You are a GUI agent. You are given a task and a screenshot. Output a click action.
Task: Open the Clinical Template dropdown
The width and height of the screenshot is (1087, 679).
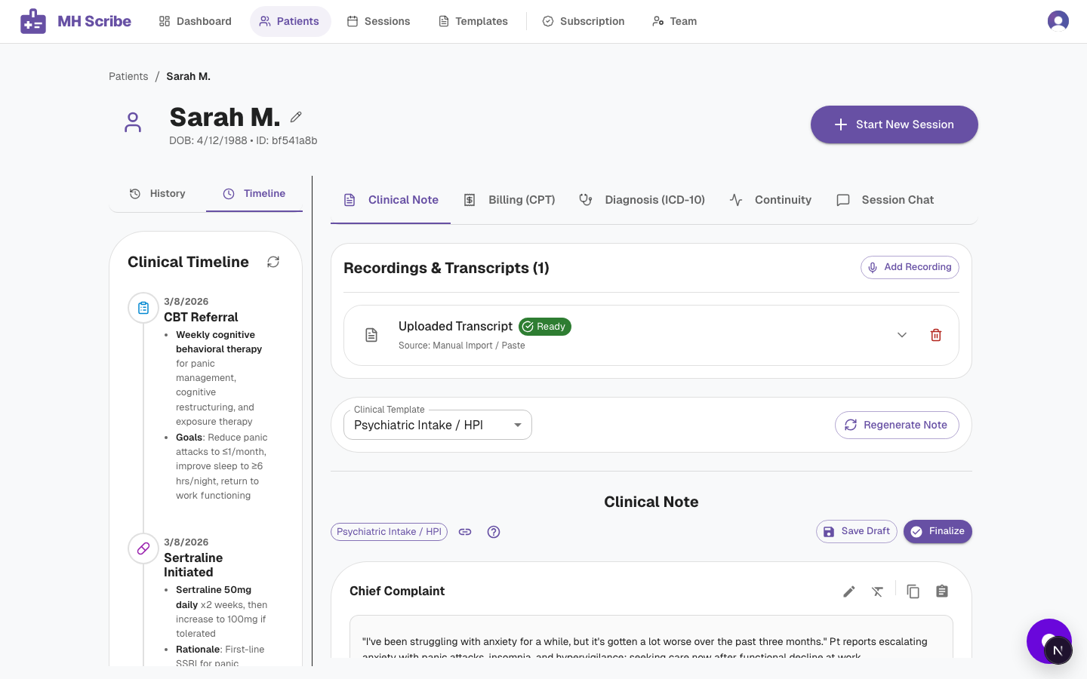(x=438, y=425)
